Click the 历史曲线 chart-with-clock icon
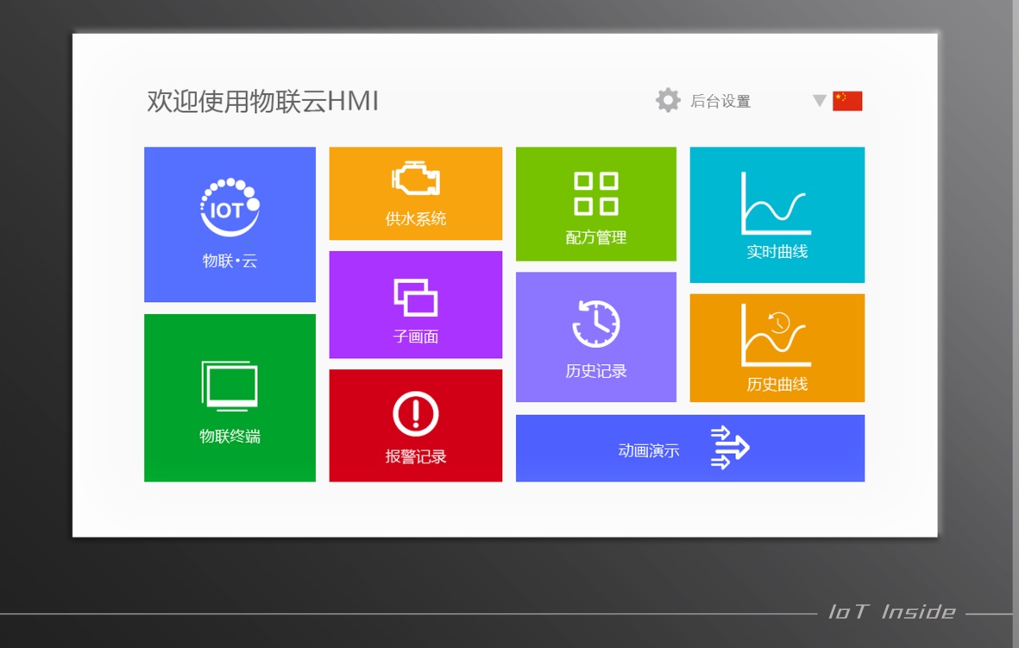The width and height of the screenshot is (1019, 648). [776, 335]
